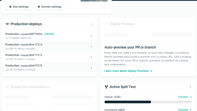Follow Learn more about Deploy Previews link

point(128,71)
